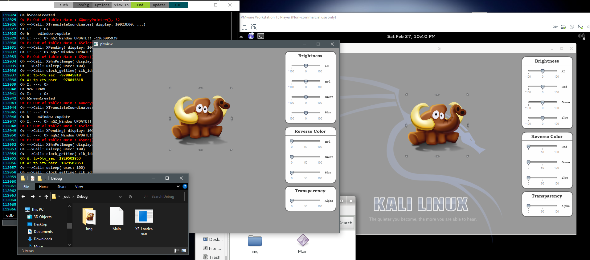Open the Options menu in IDE toolbar
590x260 pixels.
tap(102, 5)
